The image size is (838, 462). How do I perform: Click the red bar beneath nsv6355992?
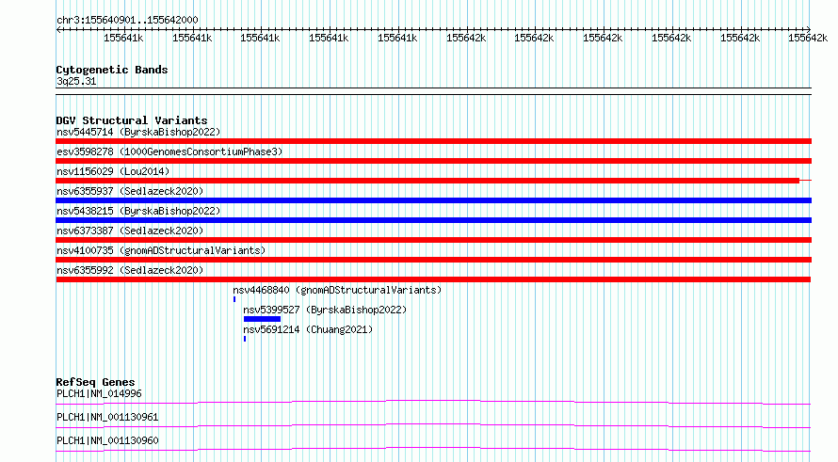[433, 279]
